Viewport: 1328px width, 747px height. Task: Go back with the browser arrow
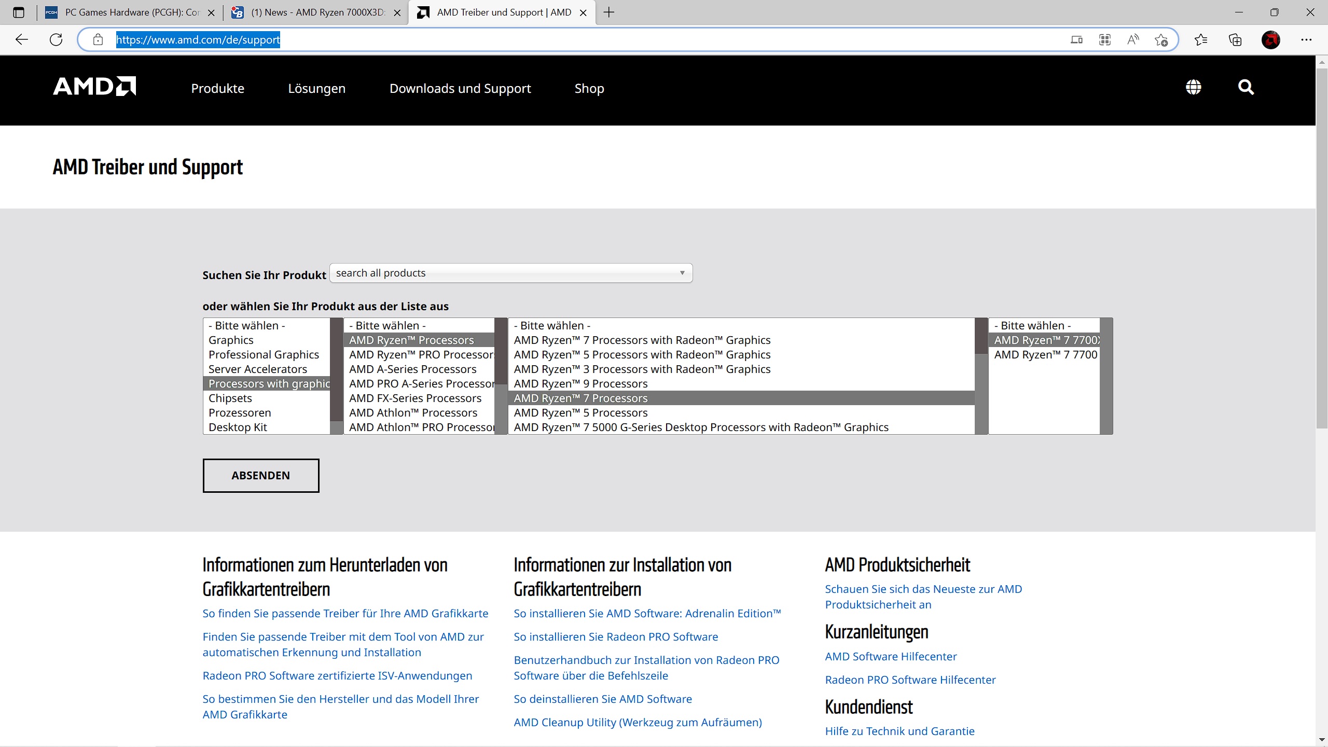pyautogui.click(x=22, y=39)
